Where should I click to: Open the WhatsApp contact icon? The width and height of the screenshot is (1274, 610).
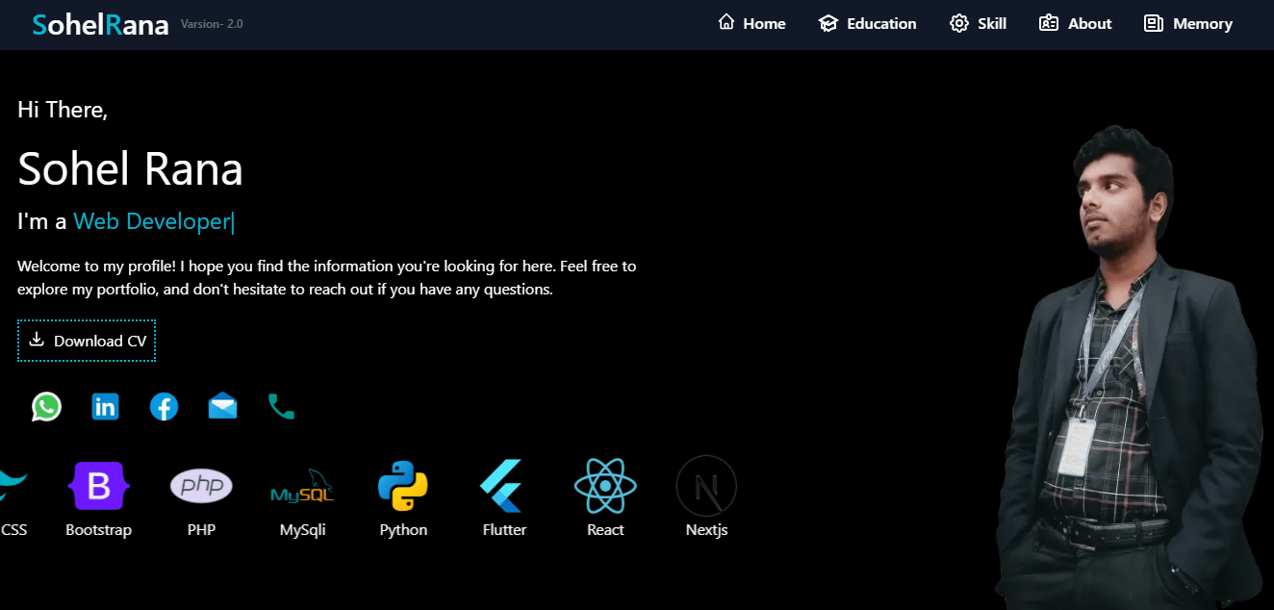point(46,407)
